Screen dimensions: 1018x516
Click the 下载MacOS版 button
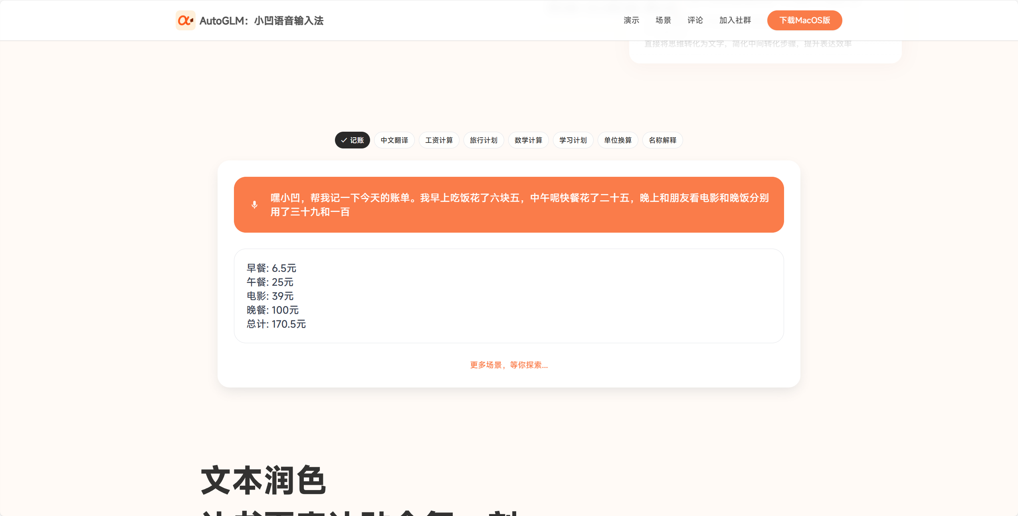(x=804, y=20)
